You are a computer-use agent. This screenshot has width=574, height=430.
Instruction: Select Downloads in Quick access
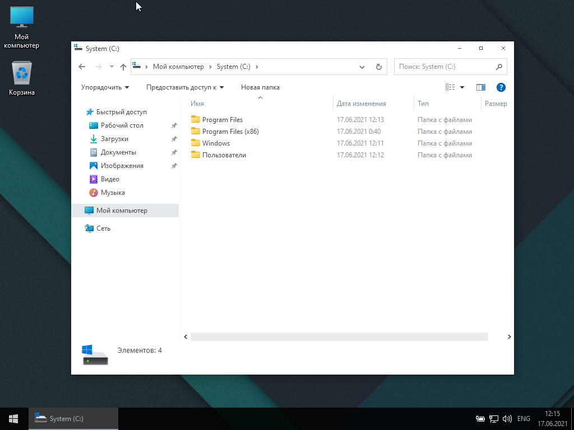coord(114,139)
